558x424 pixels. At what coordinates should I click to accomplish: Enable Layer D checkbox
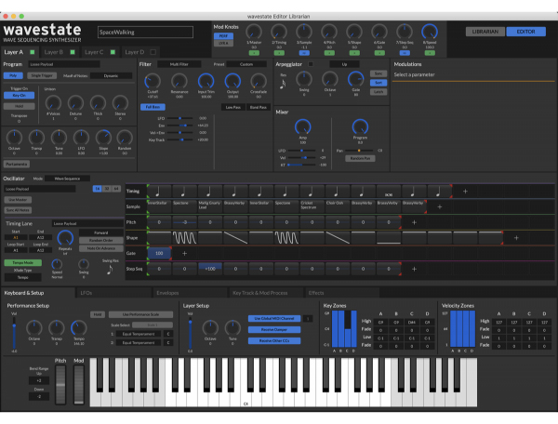153,52
